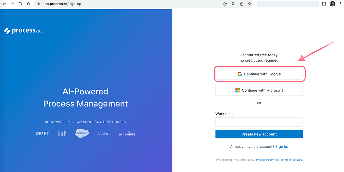Open the browser side panel
This screenshot has width=344, height=172.
(324, 4)
